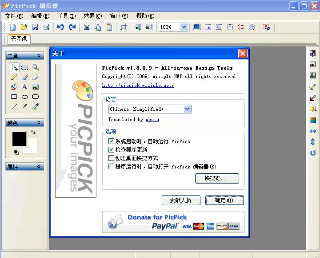Click the flip horizontal icon in right sidebar
This screenshot has height=258, width=320.
312,131
